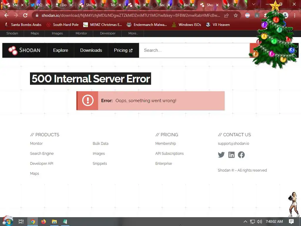Screen dimensions: 301x226
Task: Open Shodan's LinkedIn page icon
Action: pos(231,155)
